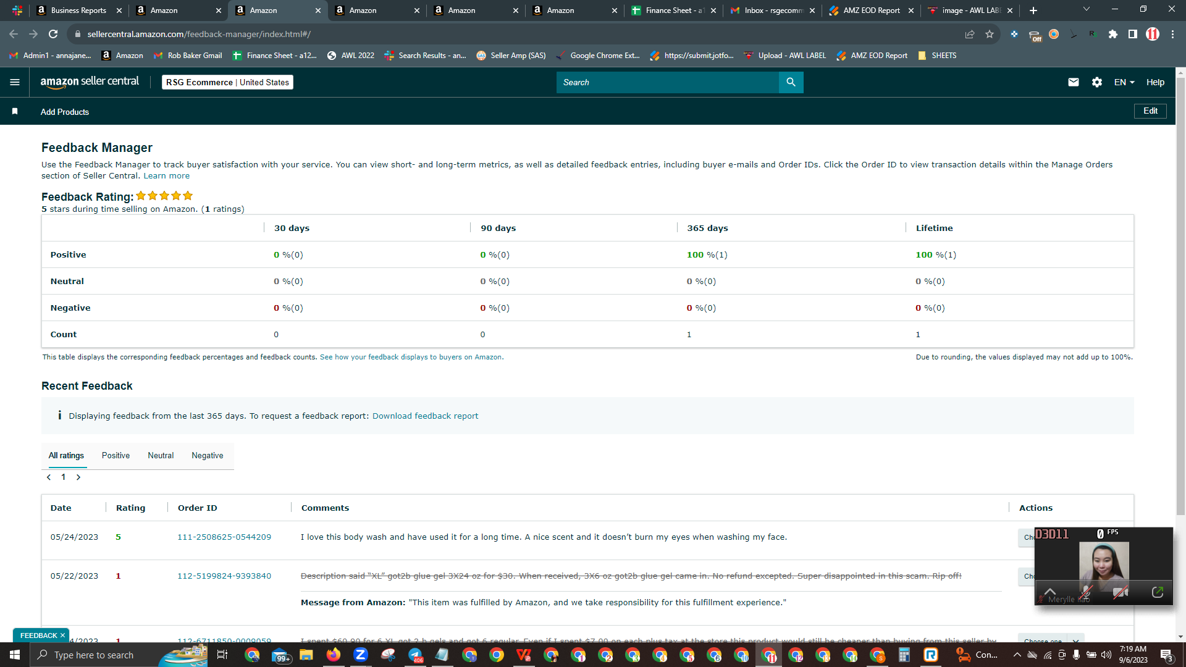This screenshot has width=1186, height=667.
Task: Toggle microphone mute in video overlay
Action: 1086,592
